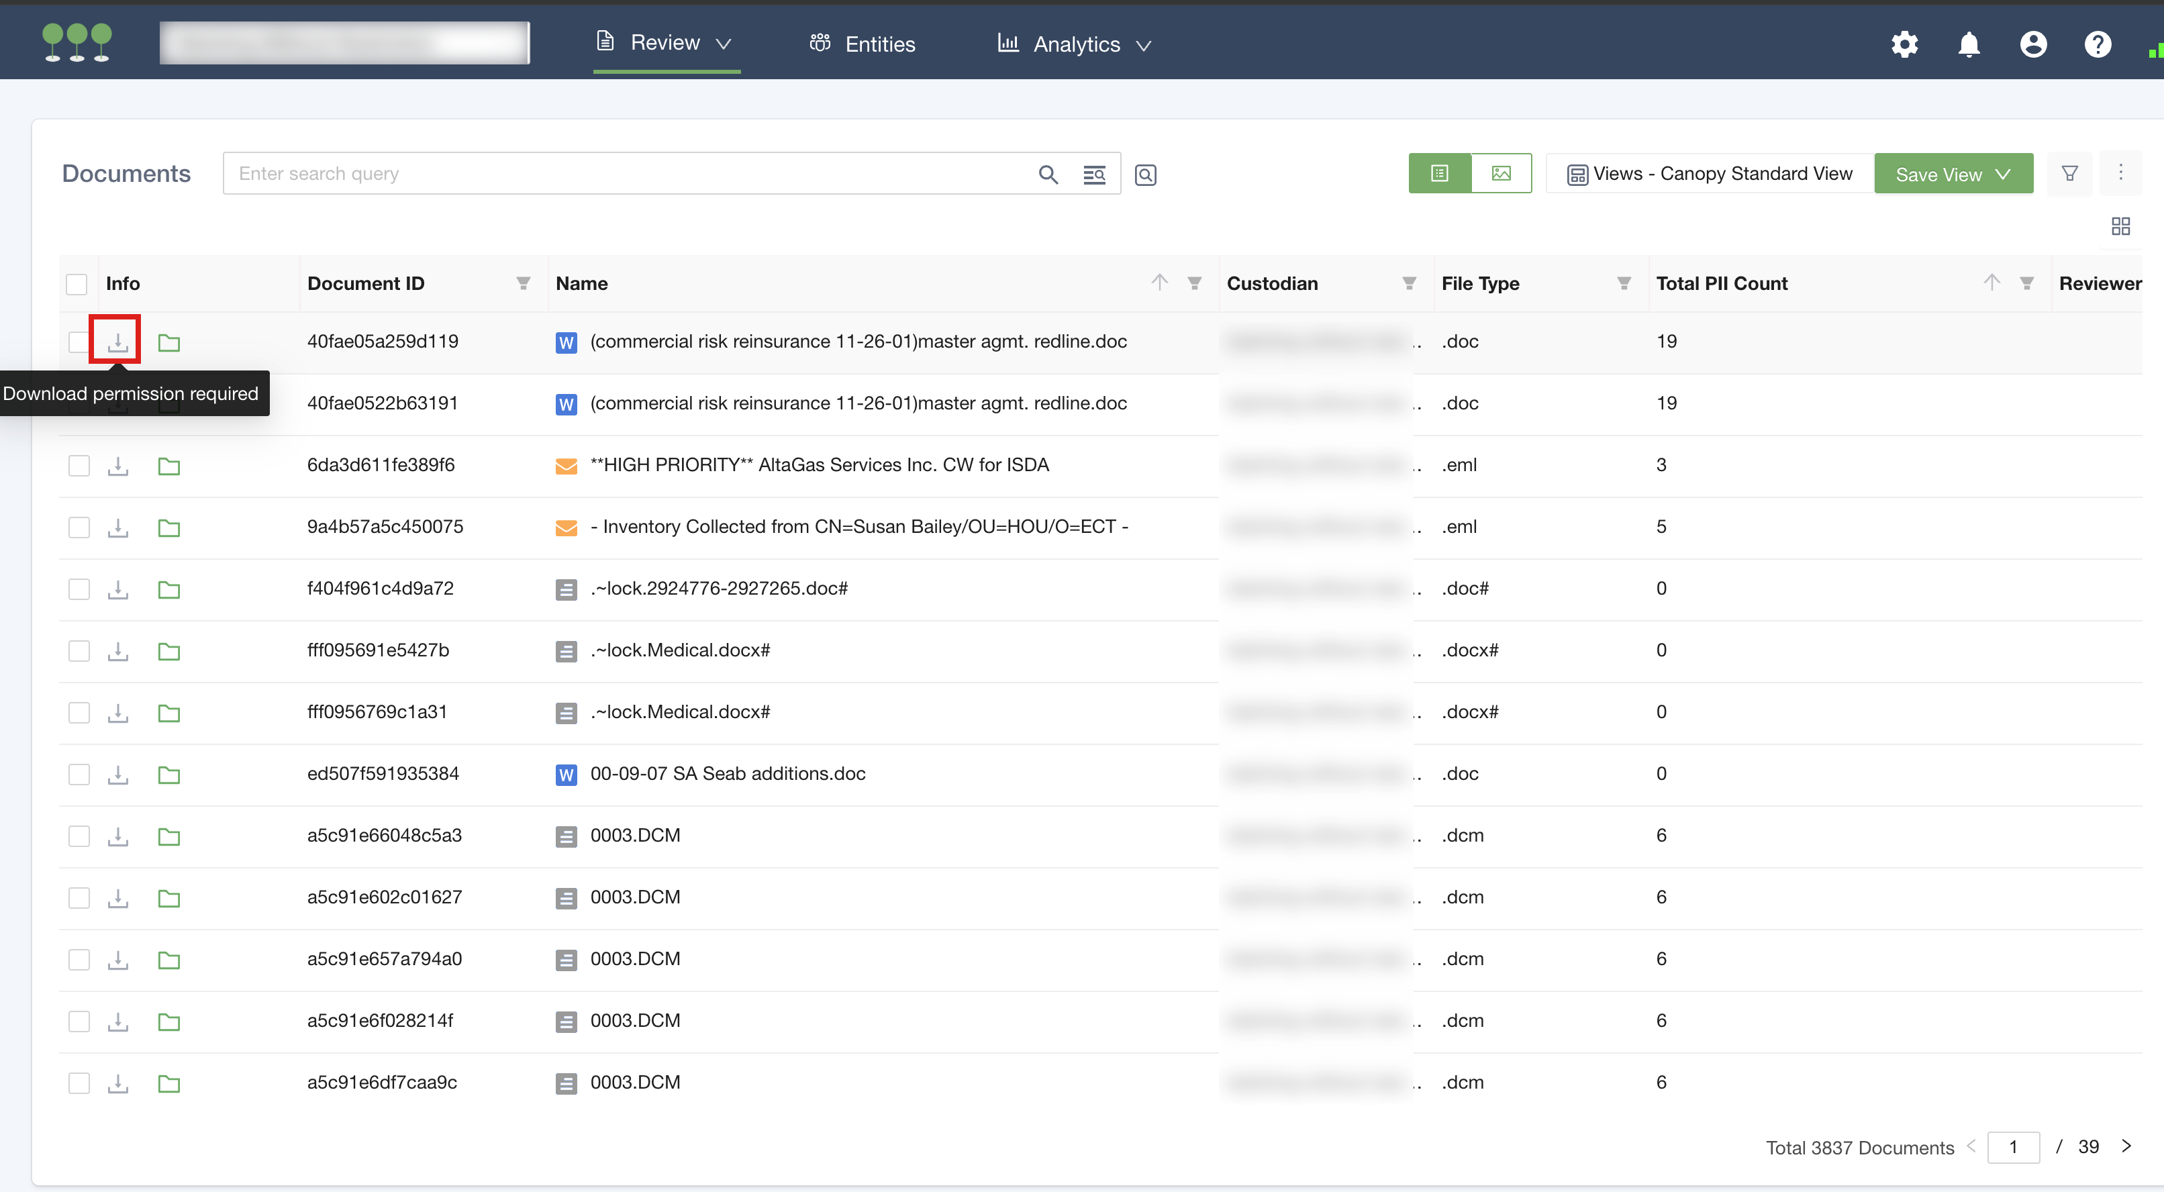
Task: Click the download icon for document 6da3d611fe389f6
Action: (117, 465)
